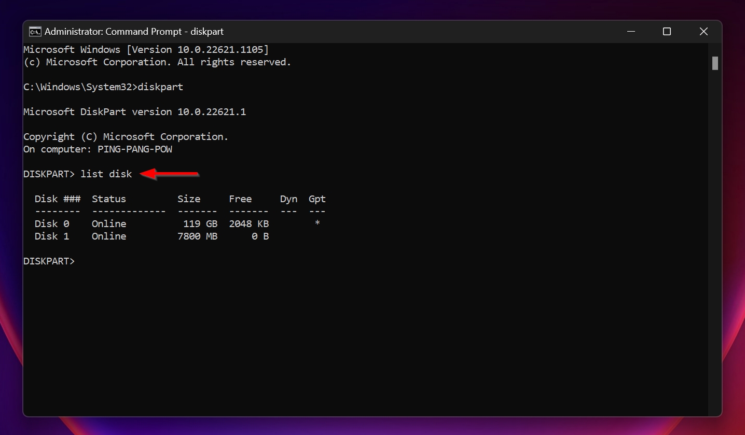Image resolution: width=745 pixels, height=435 pixels.
Task: Click the vertical scrollbar thumb
Action: coord(715,63)
